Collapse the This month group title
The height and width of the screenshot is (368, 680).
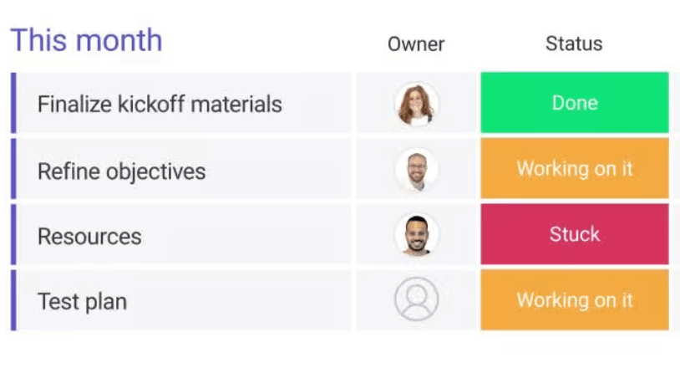coord(86,40)
